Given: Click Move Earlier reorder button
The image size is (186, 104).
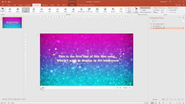Looking at the screenshot, I should [x=172, y=10].
